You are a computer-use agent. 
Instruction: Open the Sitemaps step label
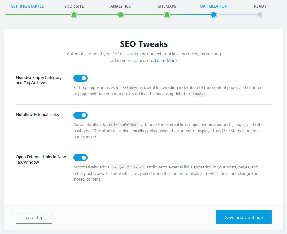click(x=167, y=6)
